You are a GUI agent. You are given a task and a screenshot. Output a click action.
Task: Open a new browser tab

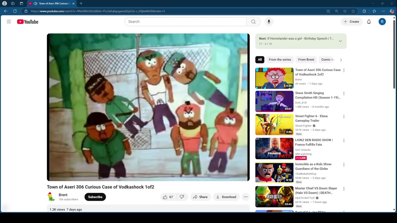click(81, 3)
